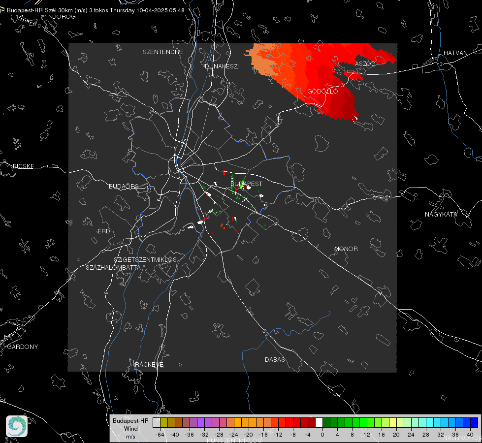Click the GÖDÖLLŐ label on red echo
Viewport: 482px width, 443px height.
tap(322, 91)
